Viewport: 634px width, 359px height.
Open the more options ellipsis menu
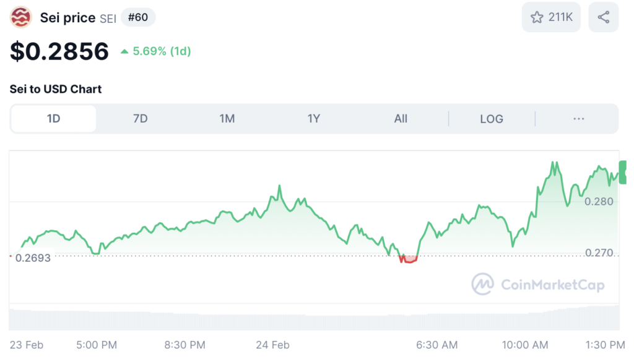[x=579, y=119]
